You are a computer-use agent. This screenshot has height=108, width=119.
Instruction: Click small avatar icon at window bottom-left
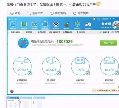[x=12, y=91]
